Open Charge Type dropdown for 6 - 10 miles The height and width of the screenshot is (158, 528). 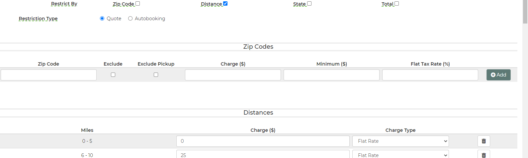pyautogui.click(x=400, y=155)
